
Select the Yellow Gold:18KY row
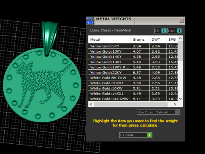[133, 62]
